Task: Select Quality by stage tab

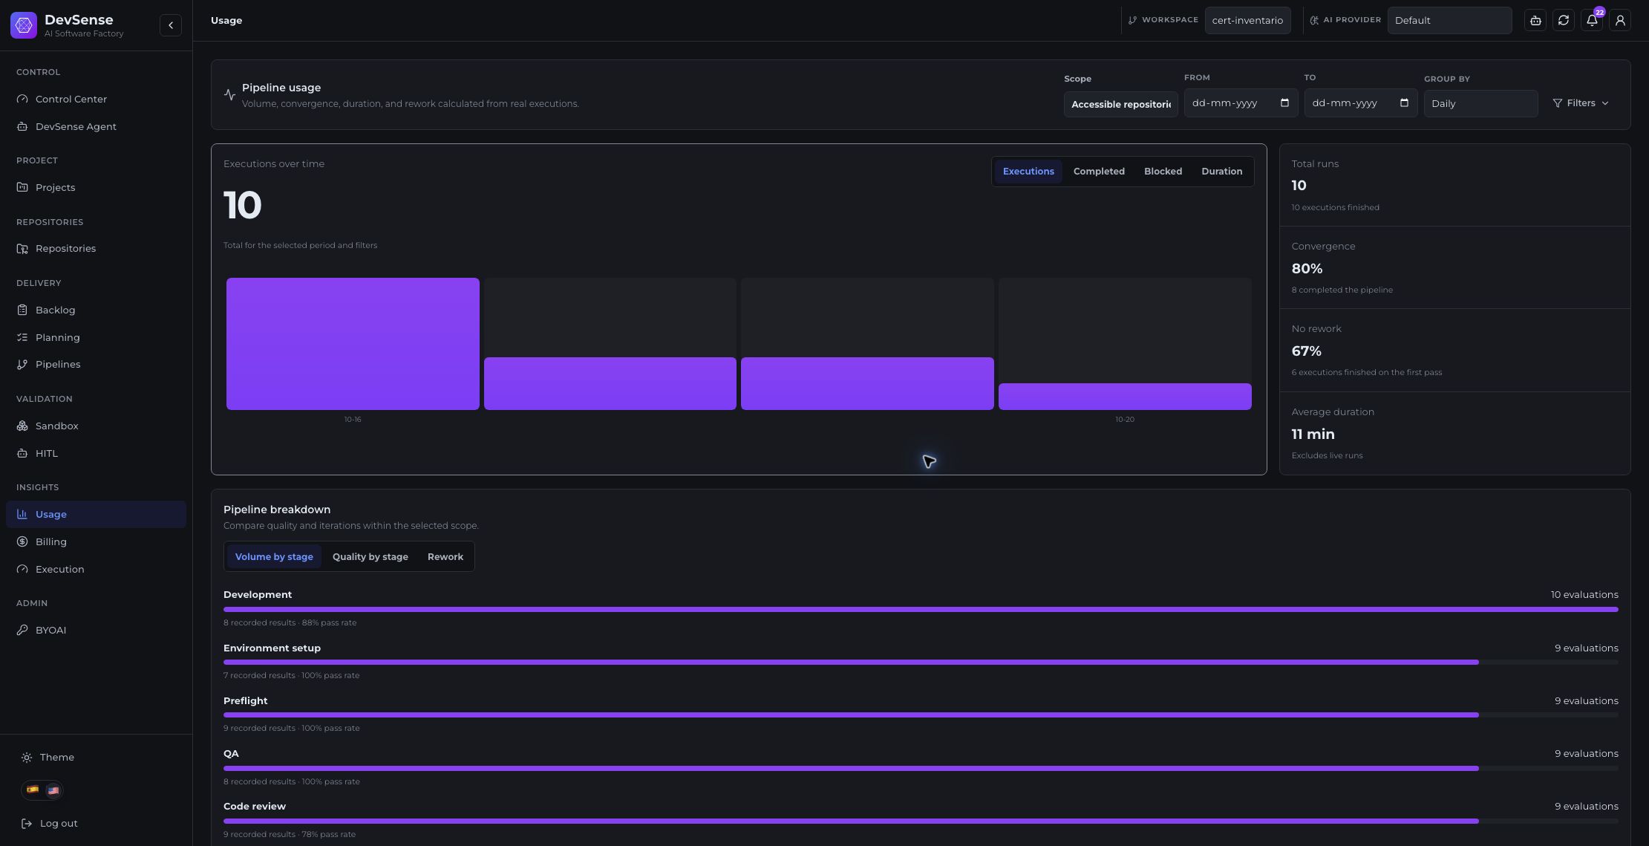Action: (370, 557)
